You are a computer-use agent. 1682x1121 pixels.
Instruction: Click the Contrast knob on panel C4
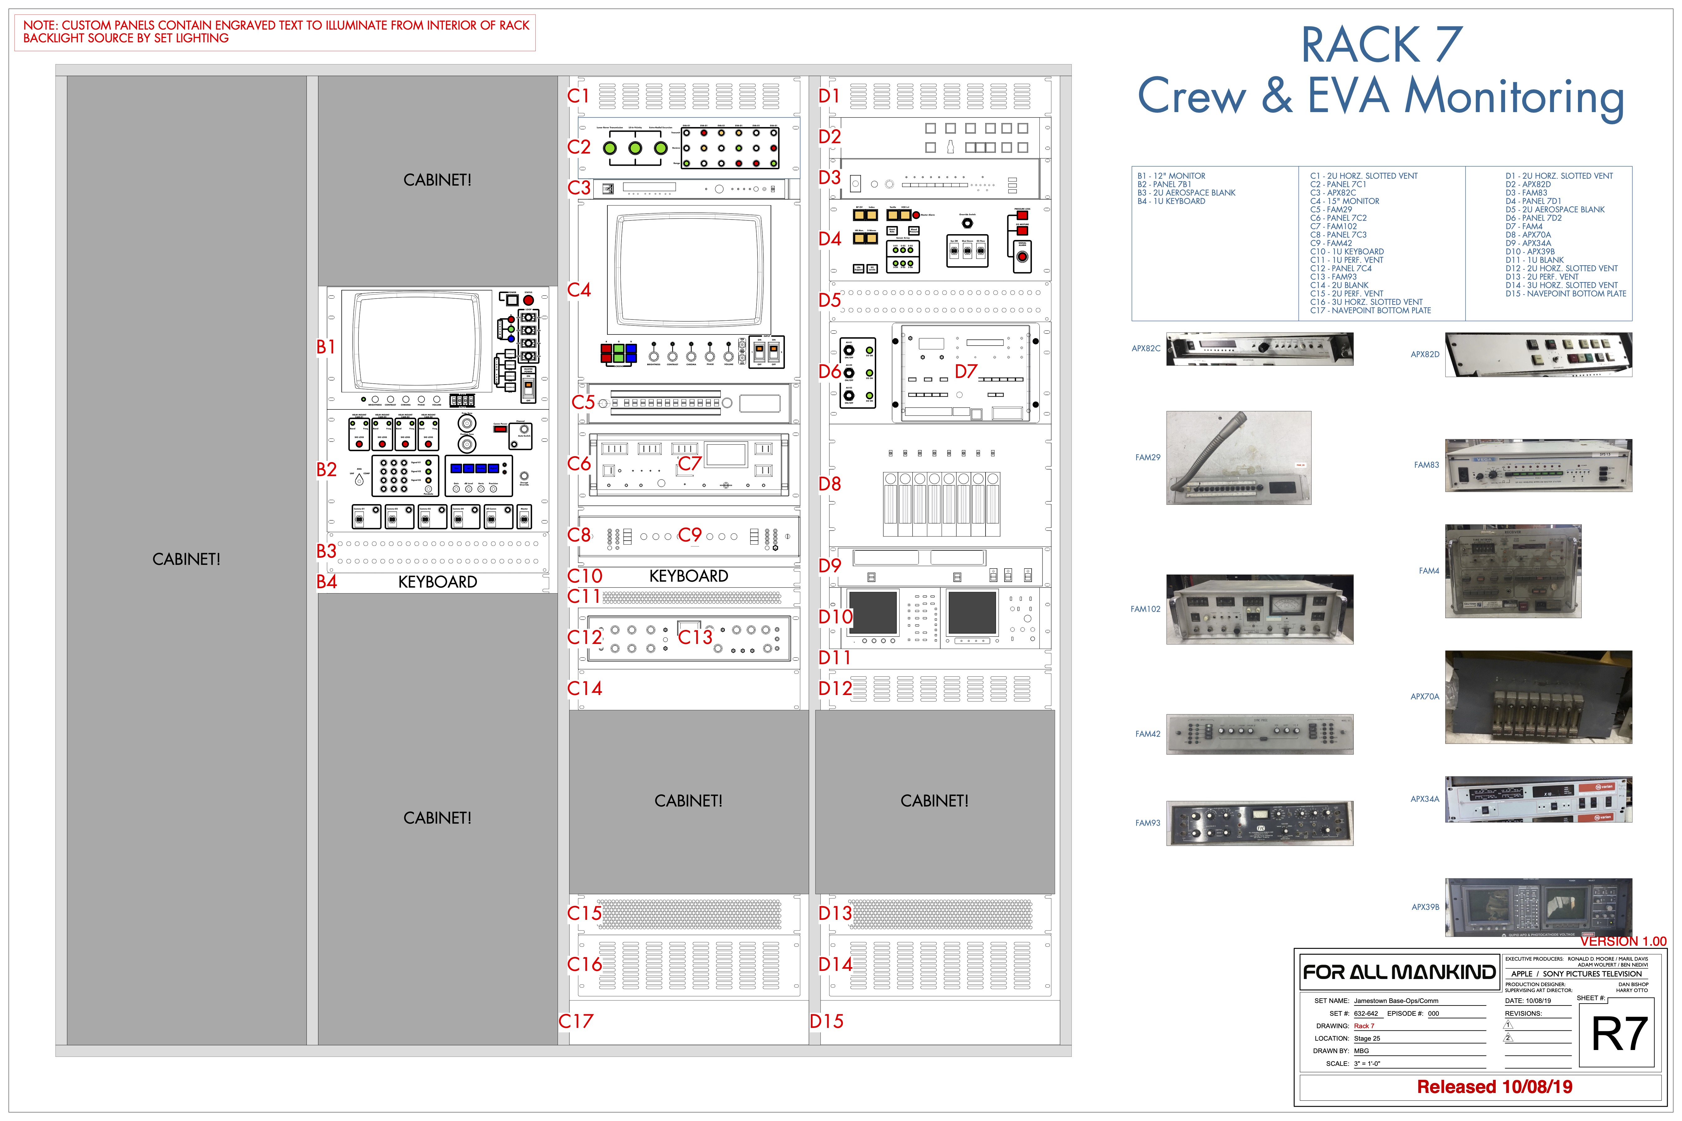673,357
